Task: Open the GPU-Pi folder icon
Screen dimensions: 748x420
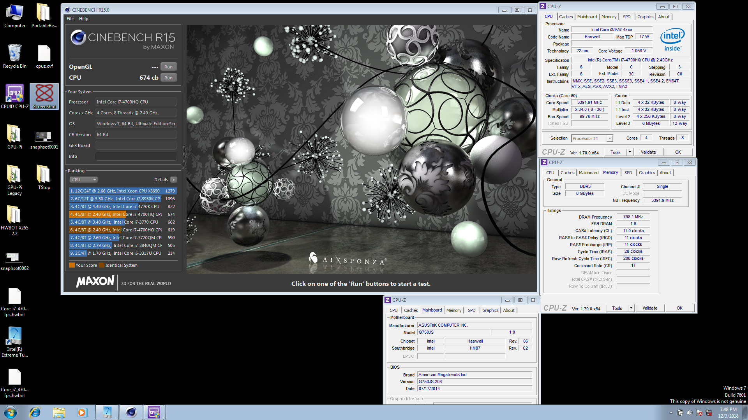Action: [x=15, y=137]
